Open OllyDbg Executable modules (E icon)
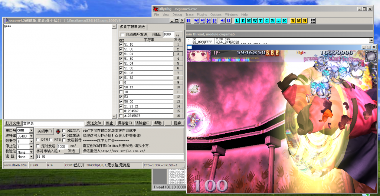This screenshot has height=196, width=380. coord(243,21)
